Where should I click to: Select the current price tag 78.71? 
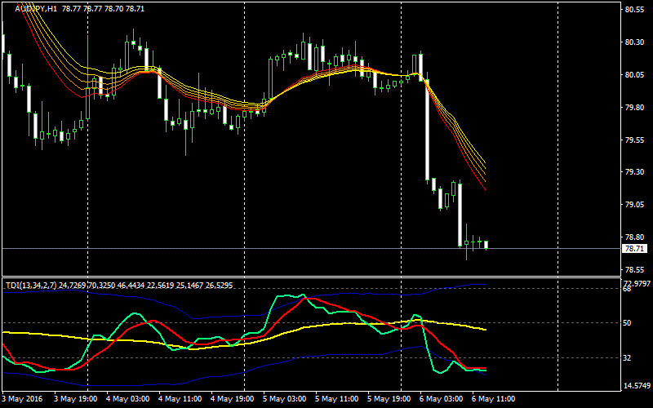click(x=635, y=248)
